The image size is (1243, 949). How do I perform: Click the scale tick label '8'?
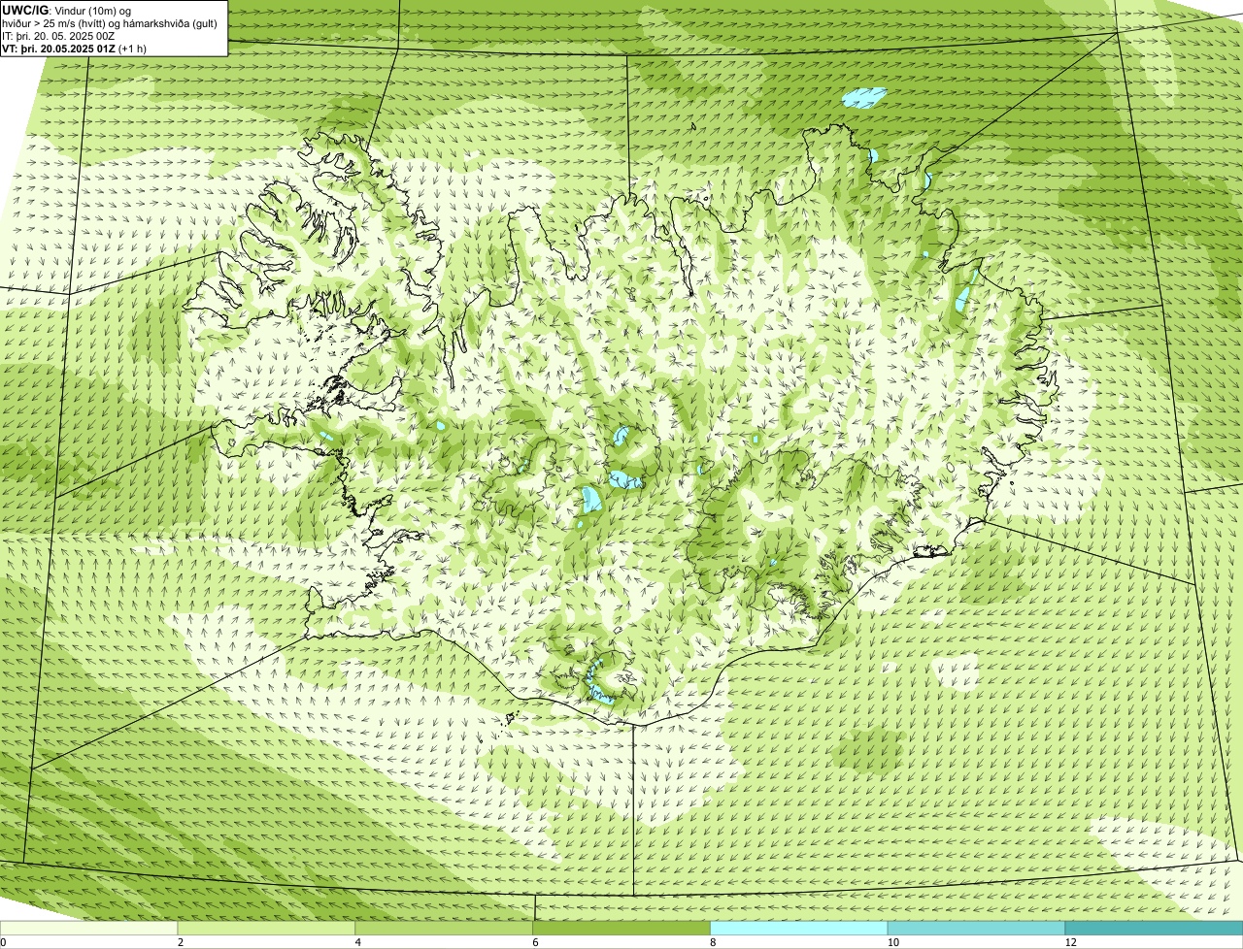(x=713, y=942)
